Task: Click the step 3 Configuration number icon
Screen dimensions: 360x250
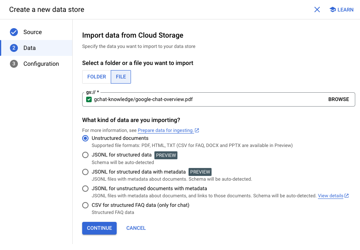Action: [x=14, y=64]
